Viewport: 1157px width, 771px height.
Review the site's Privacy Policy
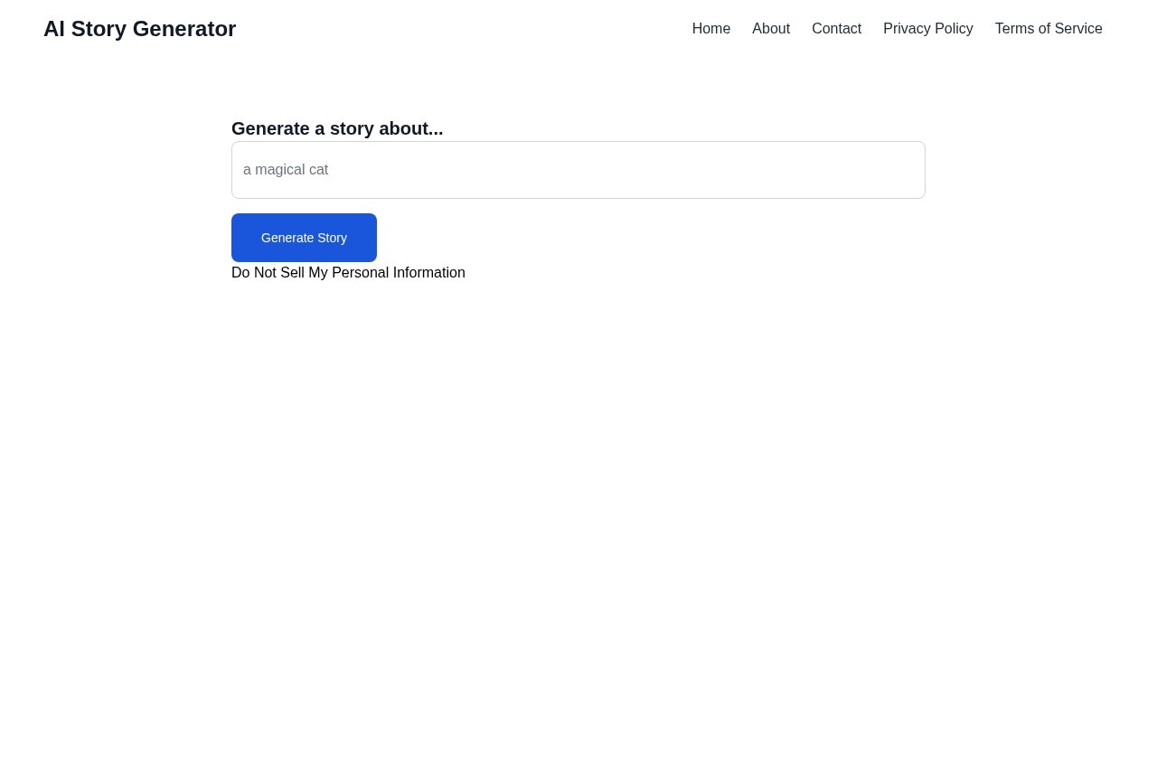[x=927, y=28]
